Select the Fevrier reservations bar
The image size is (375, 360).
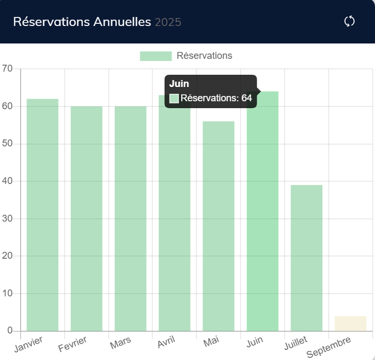(x=87, y=218)
